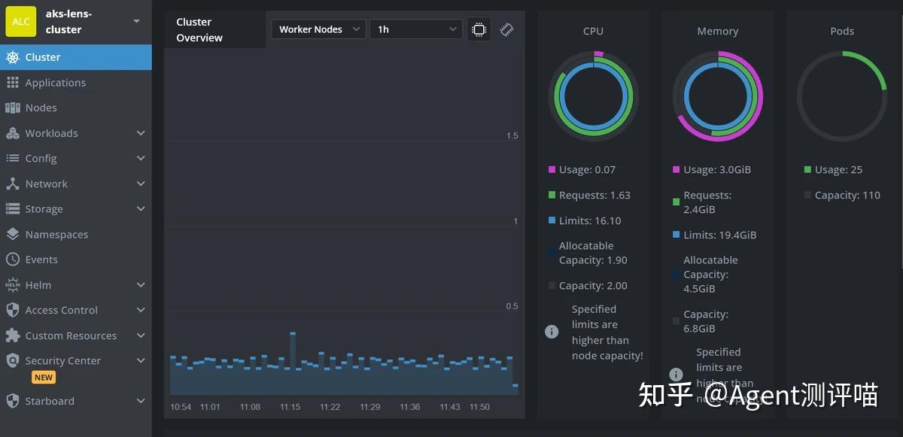Image resolution: width=903 pixels, height=437 pixels.
Task: Expand the Workloads section chevron
Action: click(141, 133)
